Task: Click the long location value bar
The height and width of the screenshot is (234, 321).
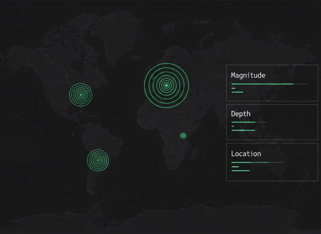Action: (x=258, y=163)
